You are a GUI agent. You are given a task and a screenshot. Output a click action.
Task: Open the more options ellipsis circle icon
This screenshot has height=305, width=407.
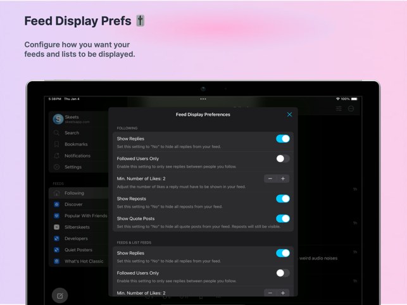(x=351, y=108)
